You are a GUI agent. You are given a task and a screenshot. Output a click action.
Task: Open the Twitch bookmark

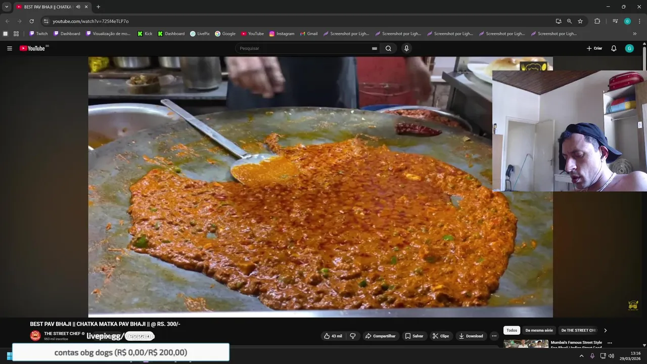[x=38, y=34]
